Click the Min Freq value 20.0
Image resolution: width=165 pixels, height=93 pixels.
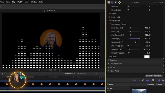point(148,46)
